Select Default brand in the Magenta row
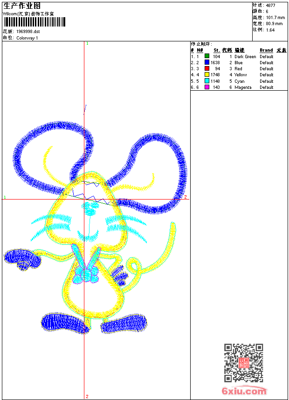289x400 pixels. coord(266,87)
